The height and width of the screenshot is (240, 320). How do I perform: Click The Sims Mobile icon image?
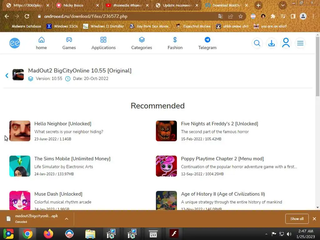[x=20, y=166]
